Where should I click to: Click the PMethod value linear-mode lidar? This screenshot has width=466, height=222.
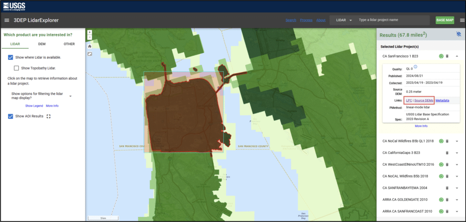click(418, 107)
